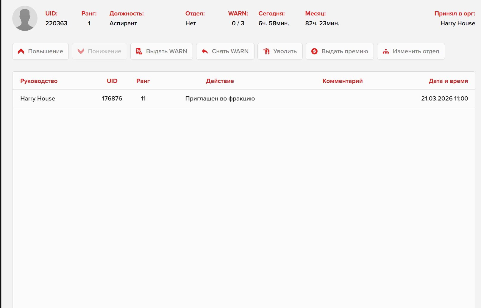Click the department value Нет

[190, 23]
